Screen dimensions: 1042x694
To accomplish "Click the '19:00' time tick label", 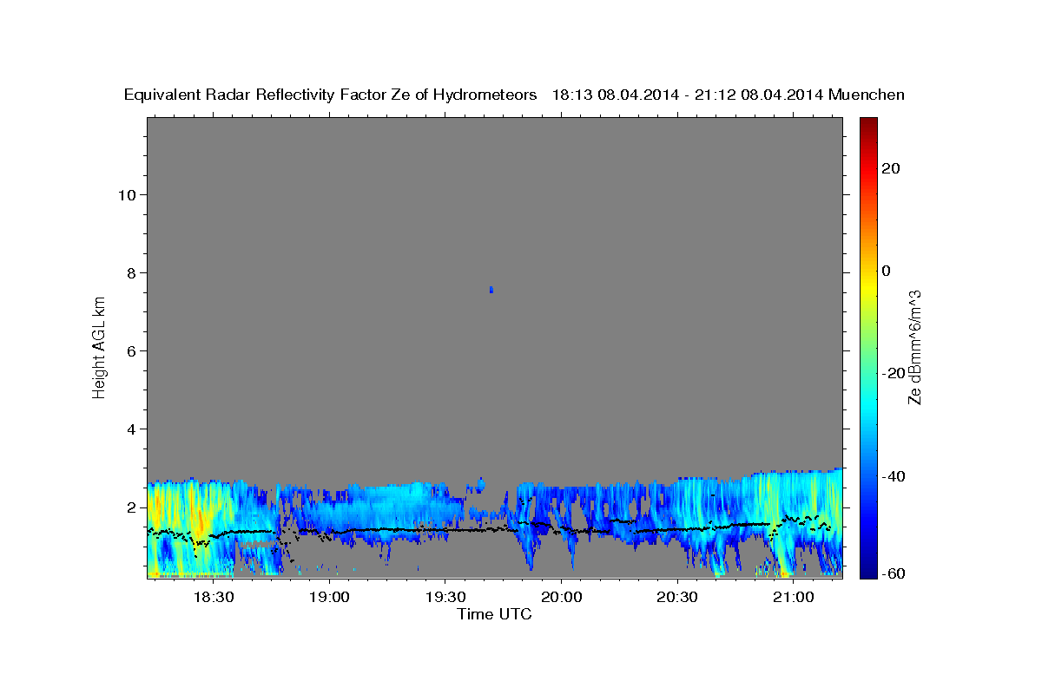I will (329, 598).
